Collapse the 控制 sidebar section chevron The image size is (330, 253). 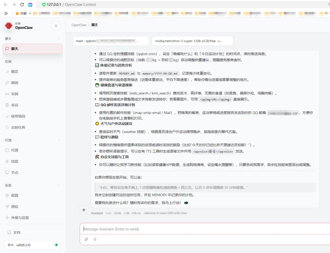pos(59,62)
